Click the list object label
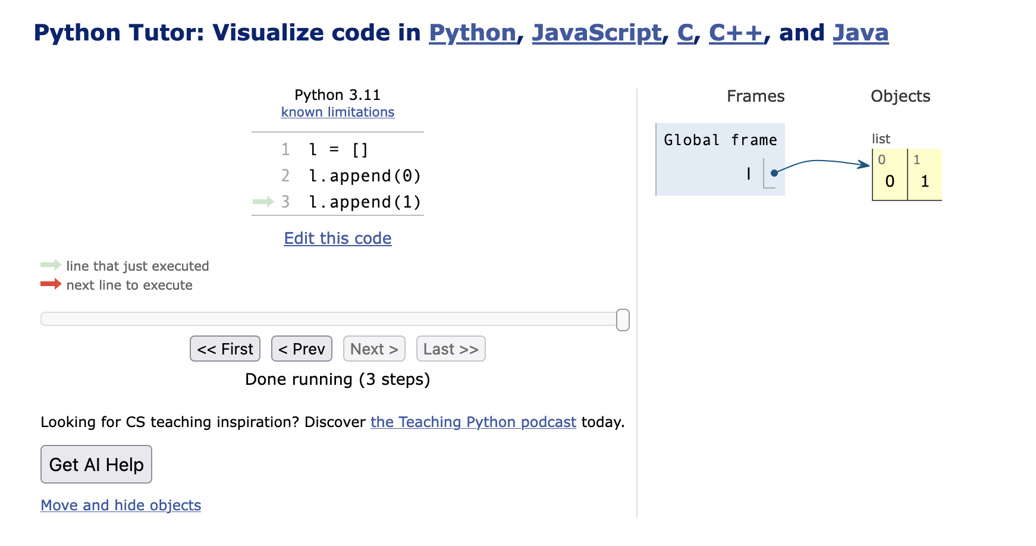Viewport: 1036px width, 546px height. coord(881,139)
